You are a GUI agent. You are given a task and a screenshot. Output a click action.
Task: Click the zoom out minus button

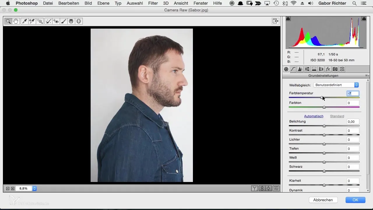point(8,188)
